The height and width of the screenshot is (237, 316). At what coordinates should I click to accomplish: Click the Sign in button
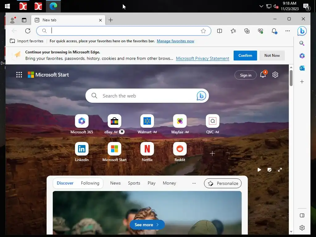(245, 75)
